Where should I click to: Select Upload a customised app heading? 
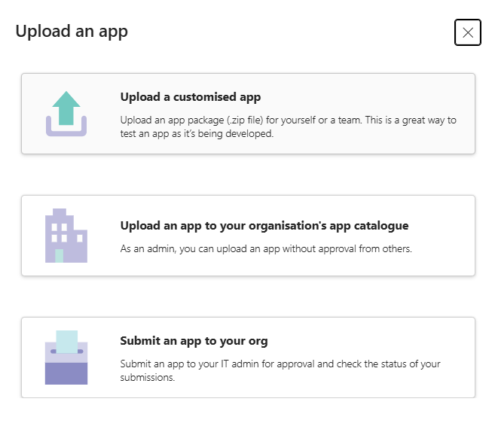[x=190, y=97]
